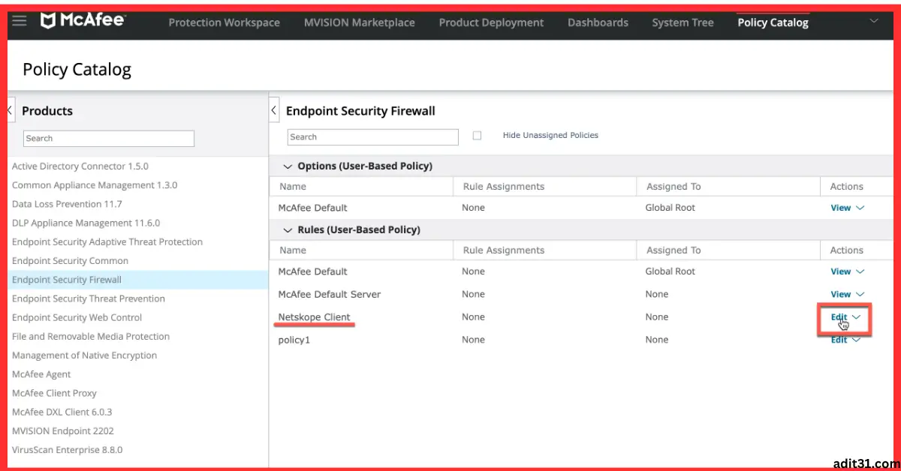Viewport: 901px width, 471px height.
Task: Open action dropdown arrow for McAfee Default Server
Action: [860, 295]
